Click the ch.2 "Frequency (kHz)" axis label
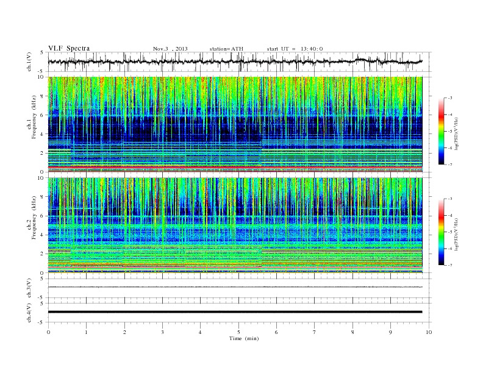483x373 pixels. 34,218
